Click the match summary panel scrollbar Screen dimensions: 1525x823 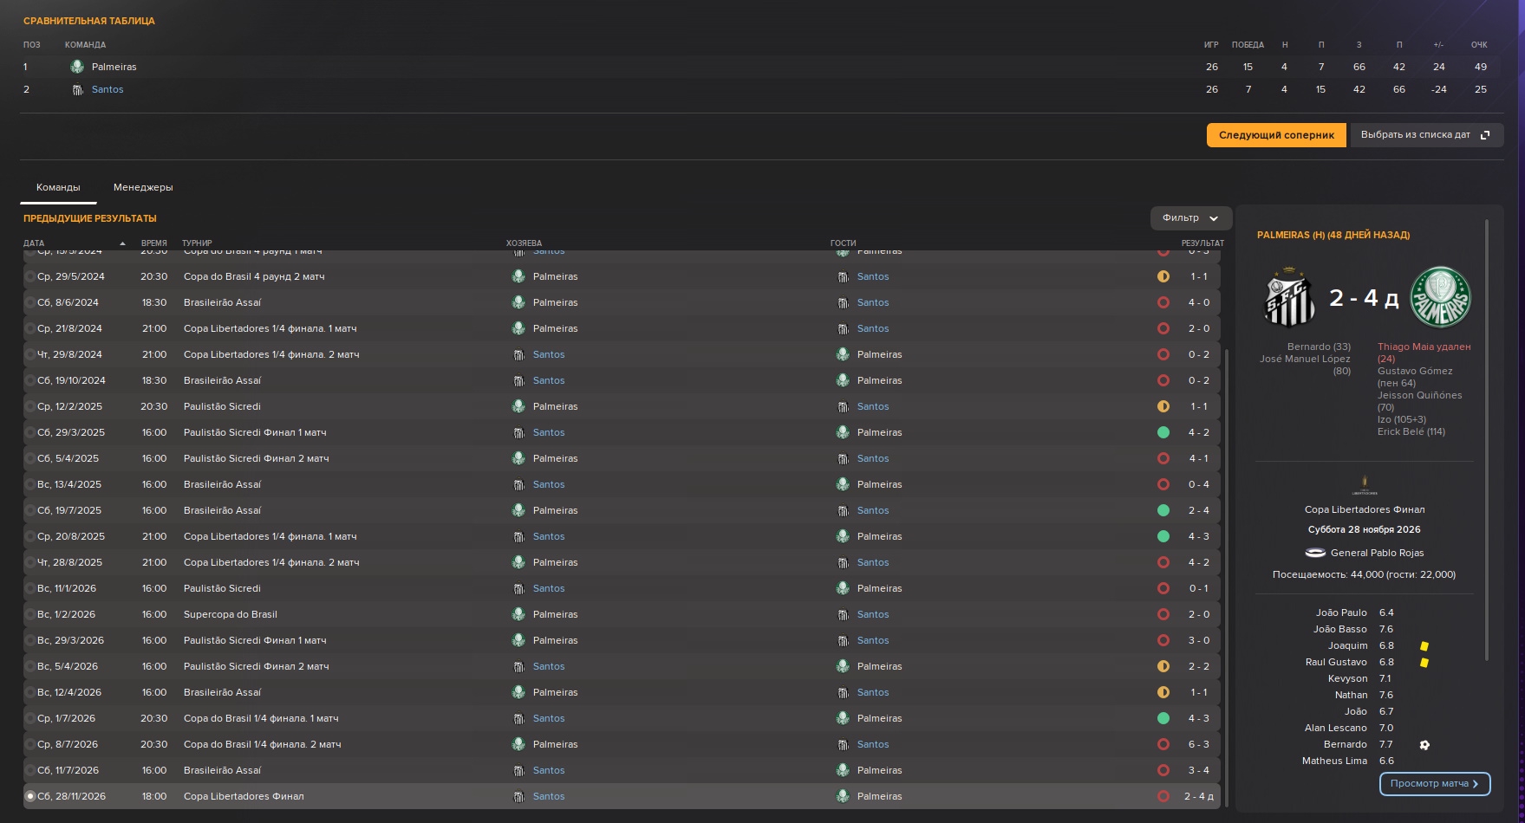pyautogui.click(x=1487, y=439)
